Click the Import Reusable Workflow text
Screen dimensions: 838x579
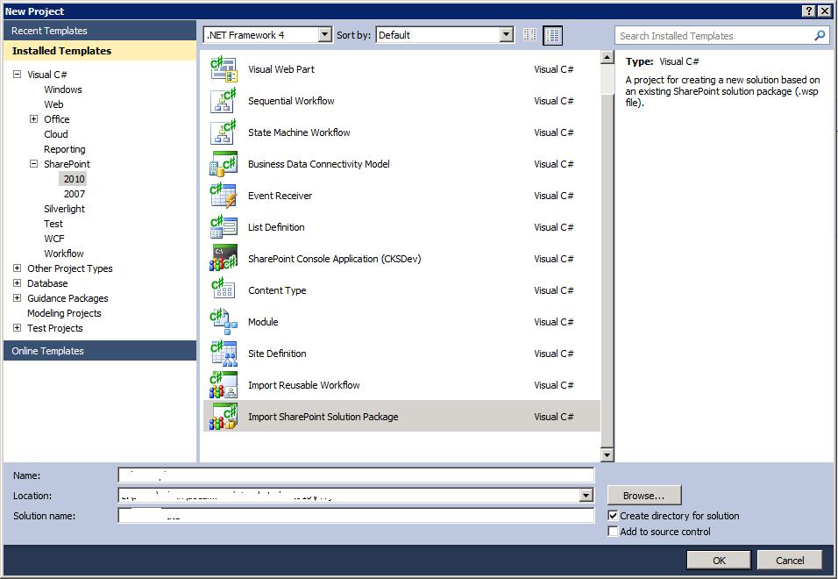[x=303, y=385]
